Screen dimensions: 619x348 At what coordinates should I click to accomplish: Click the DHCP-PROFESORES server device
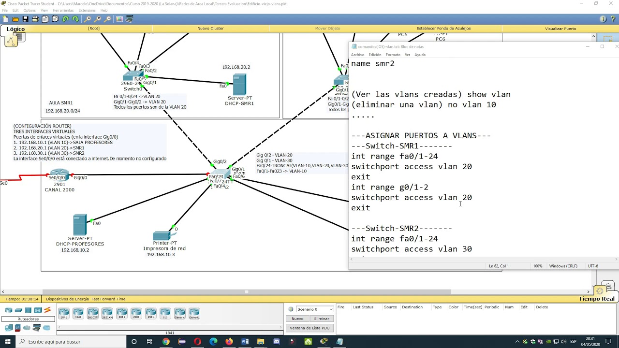coord(80,225)
